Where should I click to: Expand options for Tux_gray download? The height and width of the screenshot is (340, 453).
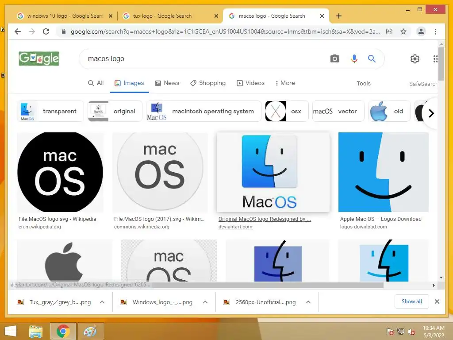pyautogui.click(x=102, y=302)
